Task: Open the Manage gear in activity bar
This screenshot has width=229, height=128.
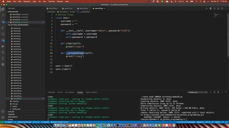Action: tap(3, 117)
